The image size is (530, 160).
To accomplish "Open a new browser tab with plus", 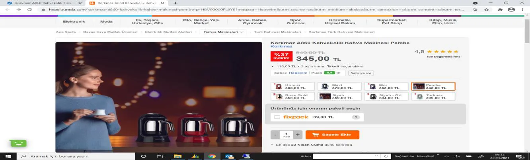I will click(x=175, y=3).
